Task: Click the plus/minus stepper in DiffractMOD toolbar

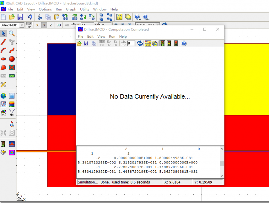Action: click(x=123, y=43)
